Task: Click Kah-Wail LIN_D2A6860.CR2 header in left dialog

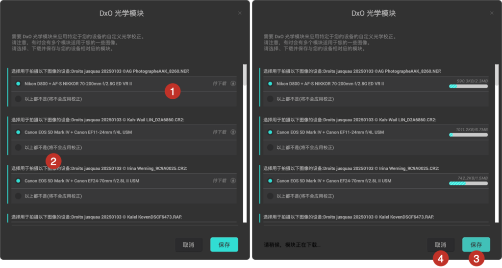Action: 98,120
